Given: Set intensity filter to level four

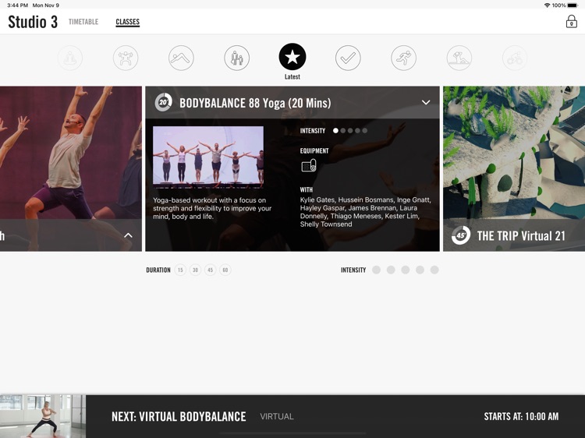Looking at the screenshot, I should [420, 270].
